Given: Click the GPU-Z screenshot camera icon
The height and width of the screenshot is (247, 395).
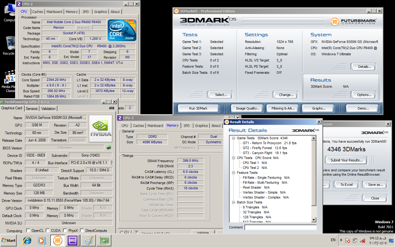Looking at the screenshot, I should point(111,108).
